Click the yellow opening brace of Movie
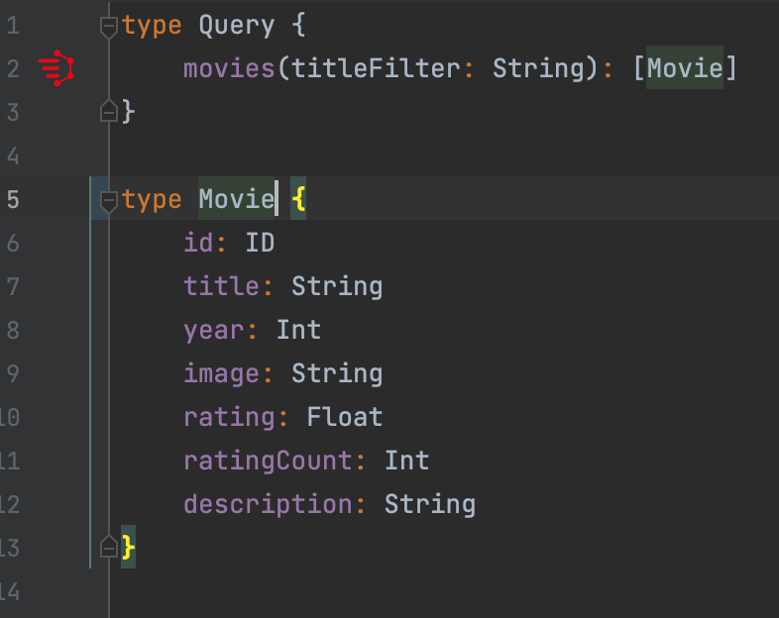The height and width of the screenshot is (618, 779). click(x=298, y=199)
